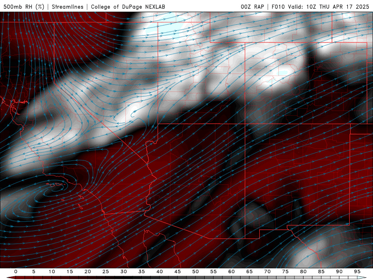This screenshot has height=280, width=373.
Task: Click the colorbar label '95'
Action: pos(357,272)
